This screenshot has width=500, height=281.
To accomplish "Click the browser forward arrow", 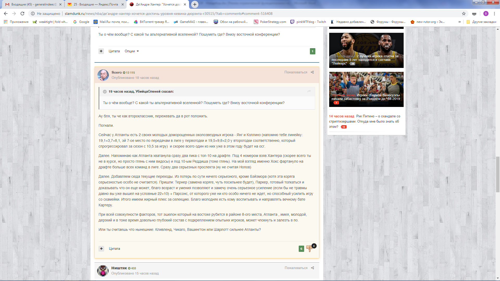I will tap(14, 14).
